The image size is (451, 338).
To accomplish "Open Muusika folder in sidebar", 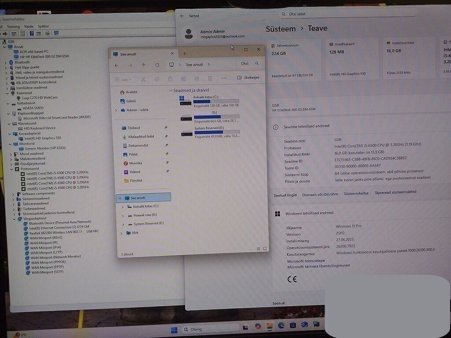I will [x=133, y=163].
